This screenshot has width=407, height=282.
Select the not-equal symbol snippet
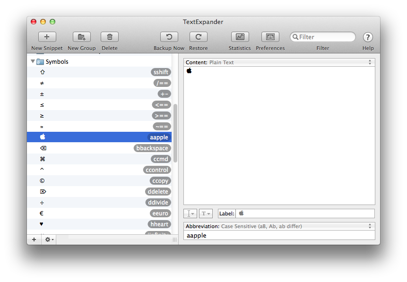42,83
